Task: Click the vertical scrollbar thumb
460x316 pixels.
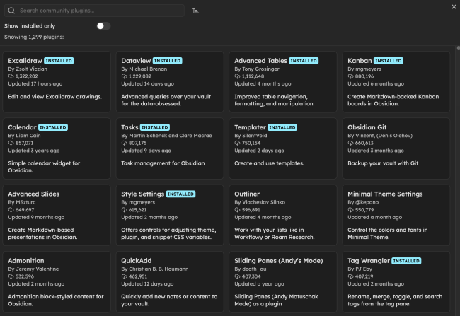Action: tap(459, 48)
